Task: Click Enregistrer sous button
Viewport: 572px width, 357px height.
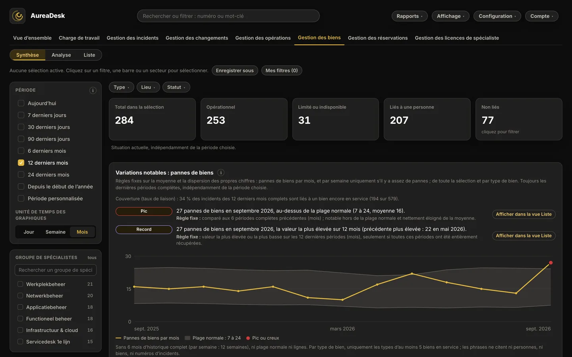Action: click(235, 71)
